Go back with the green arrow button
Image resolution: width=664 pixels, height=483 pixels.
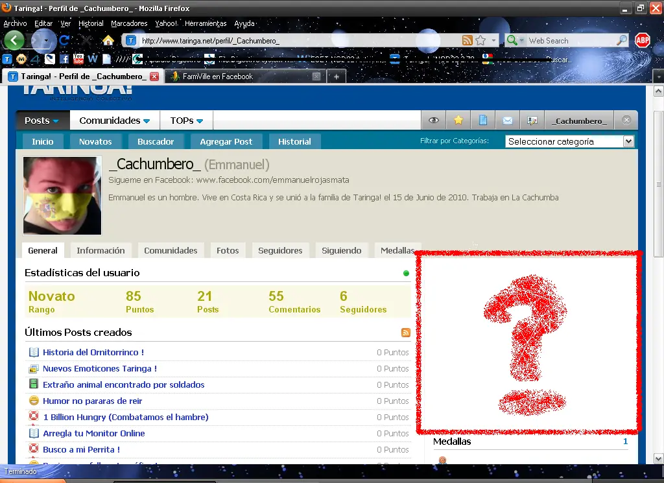pyautogui.click(x=14, y=41)
